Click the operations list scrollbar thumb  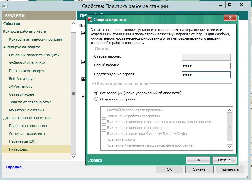coord(229,127)
